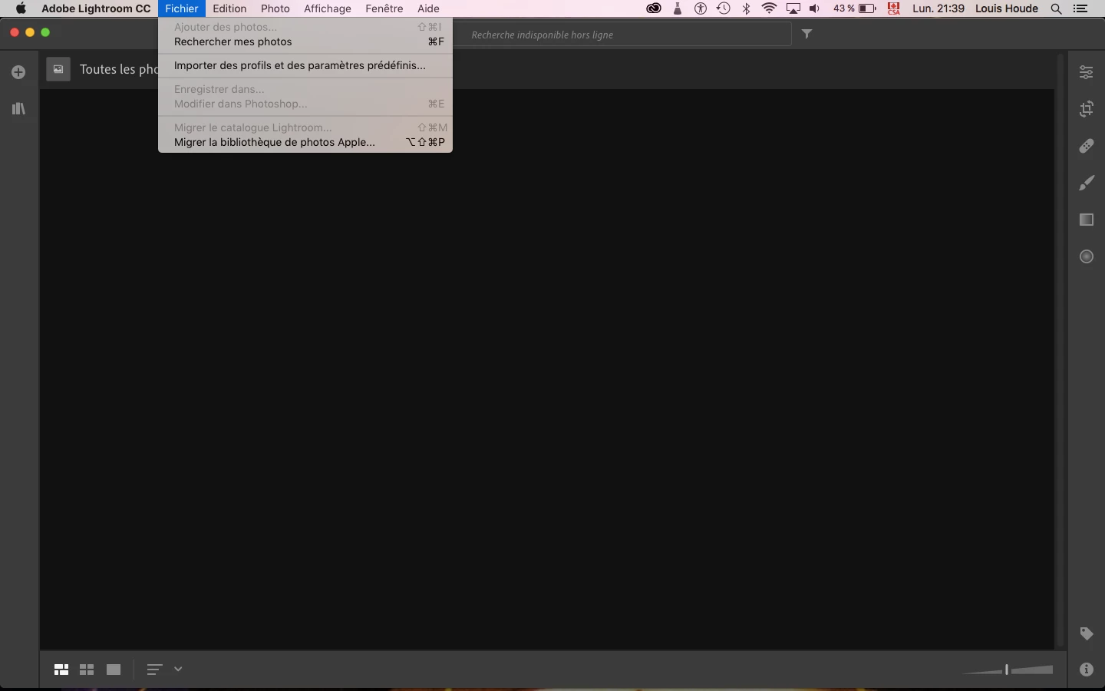Select the Linear Gradient tool
Image resolution: width=1105 pixels, height=691 pixels.
(1087, 220)
